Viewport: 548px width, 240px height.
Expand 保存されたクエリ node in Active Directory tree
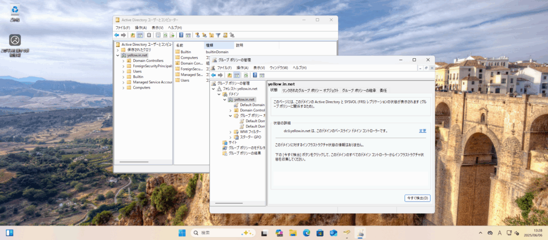[118, 50]
